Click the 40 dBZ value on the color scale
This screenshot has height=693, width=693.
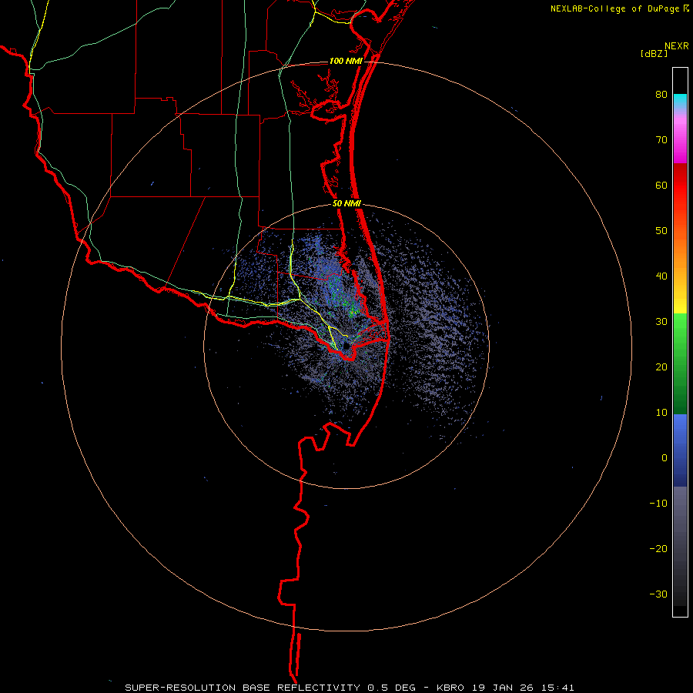pos(661,276)
